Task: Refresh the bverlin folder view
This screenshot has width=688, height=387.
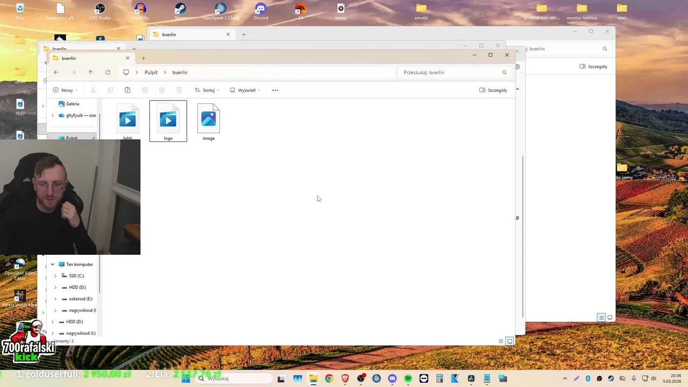Action: (x=107, y=72)
